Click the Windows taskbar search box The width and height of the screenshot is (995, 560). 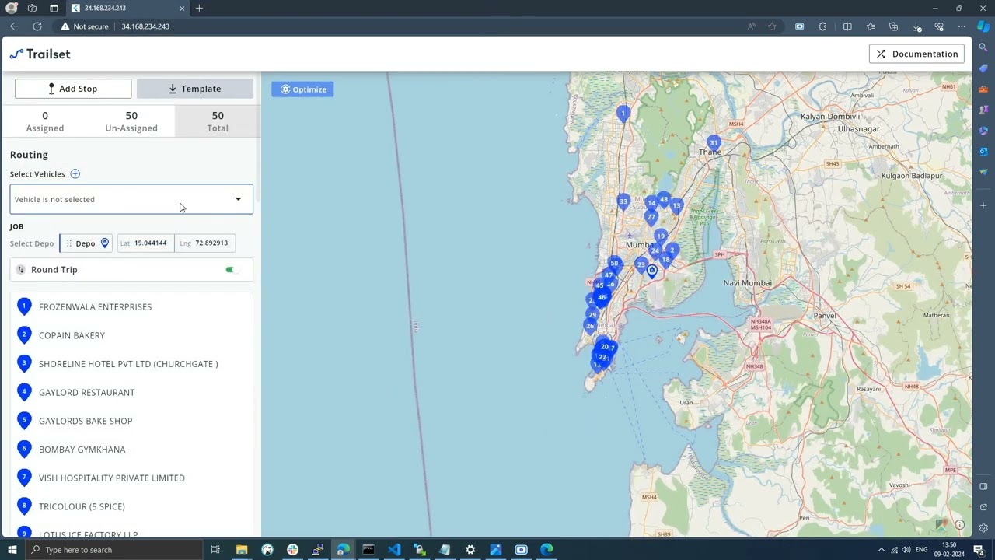point(113,550)
